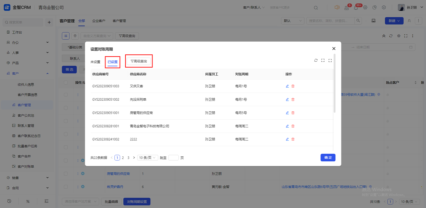This screenshot has height=208, width=426.
Task: Click the dialog's vertical scrollbar
Action: [x=334, y=83]
